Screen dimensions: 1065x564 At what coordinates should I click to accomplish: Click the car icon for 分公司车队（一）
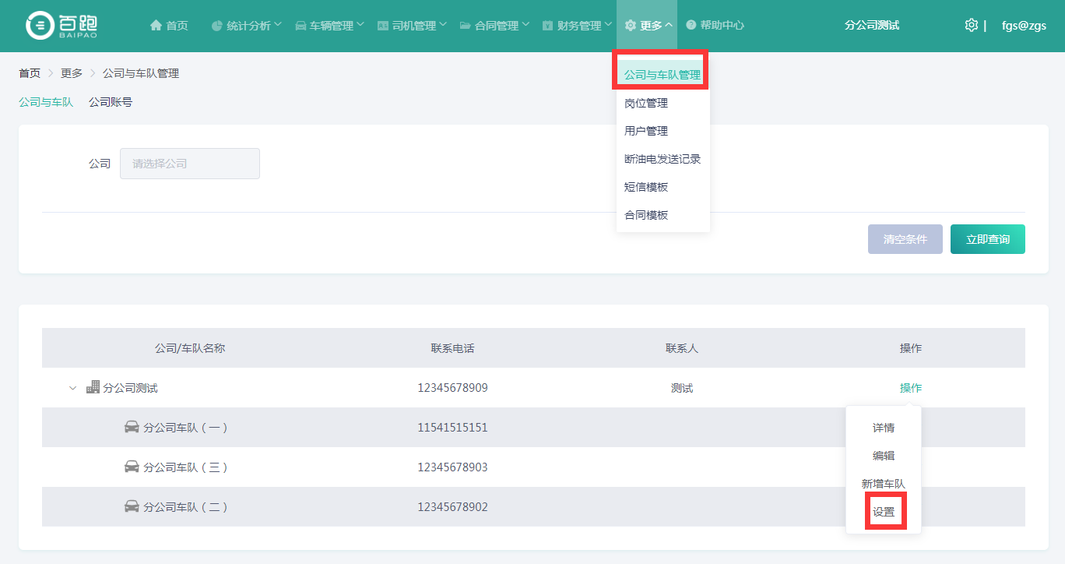pos(132,427)
